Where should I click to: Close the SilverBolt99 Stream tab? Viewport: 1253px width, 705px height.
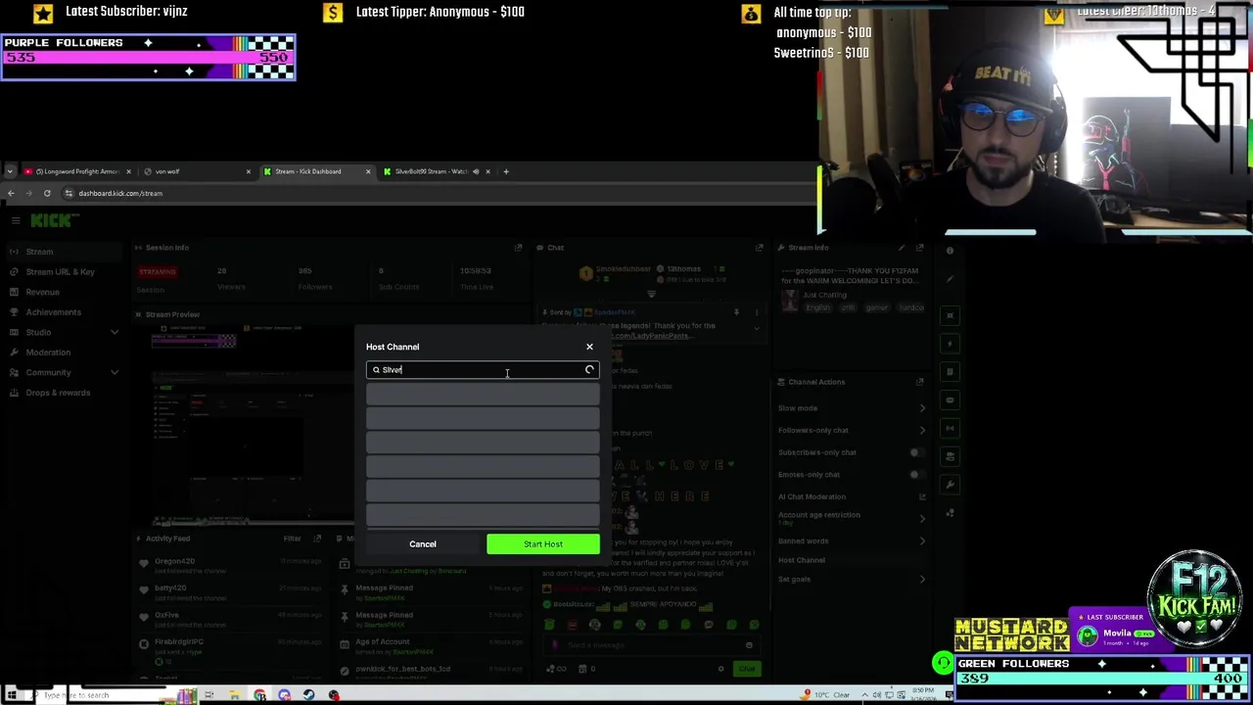click(487, 171)
